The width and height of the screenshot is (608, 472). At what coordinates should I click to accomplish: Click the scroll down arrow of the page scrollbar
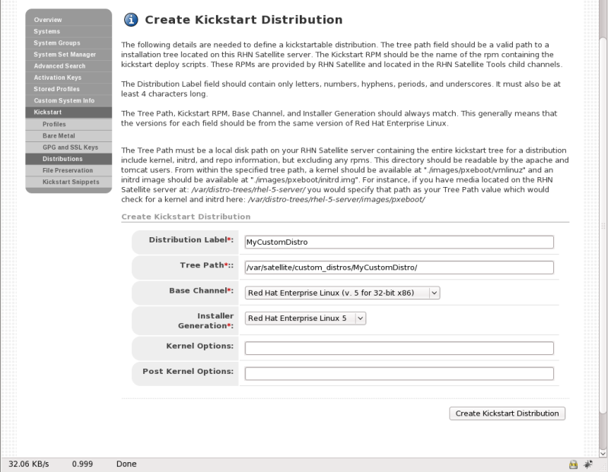pos(602,451)
